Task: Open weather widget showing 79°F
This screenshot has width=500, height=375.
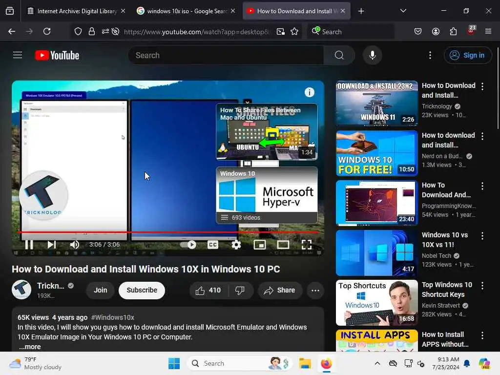Action: [x=35, y=363]
